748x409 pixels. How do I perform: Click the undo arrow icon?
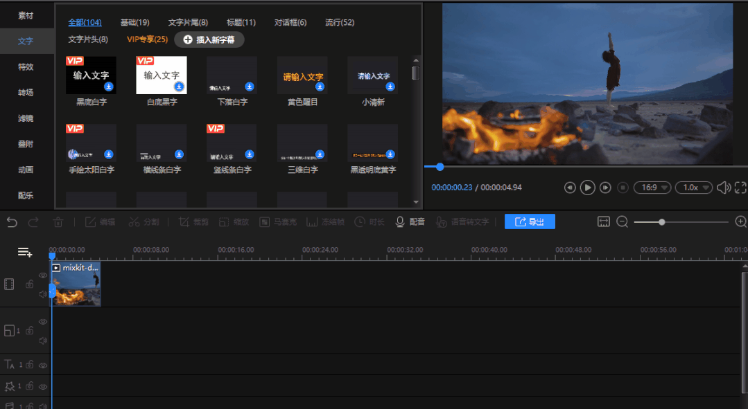point(11,221)
